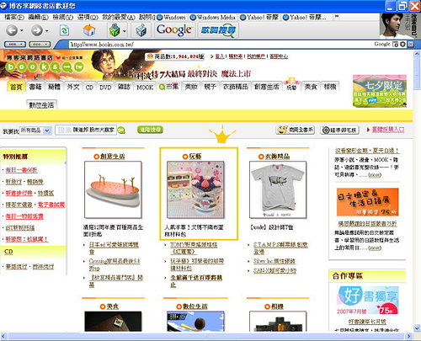Select the CD navigation tab
Viewport: 421px width, 341px height.
tap(89, 87)
